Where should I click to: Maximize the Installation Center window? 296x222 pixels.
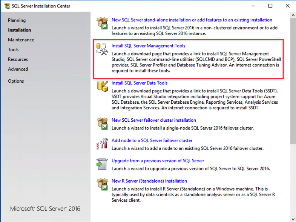pos(270,6)
